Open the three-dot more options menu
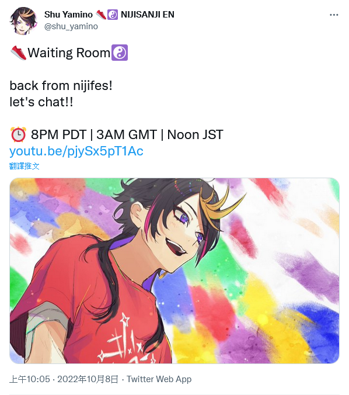Viewport: 349px width, 395px height. coord(334,15)
